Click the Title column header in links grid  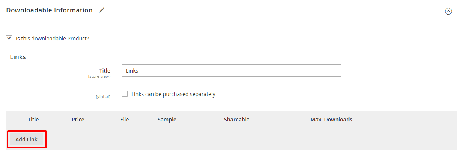click(x=33, y=120)
